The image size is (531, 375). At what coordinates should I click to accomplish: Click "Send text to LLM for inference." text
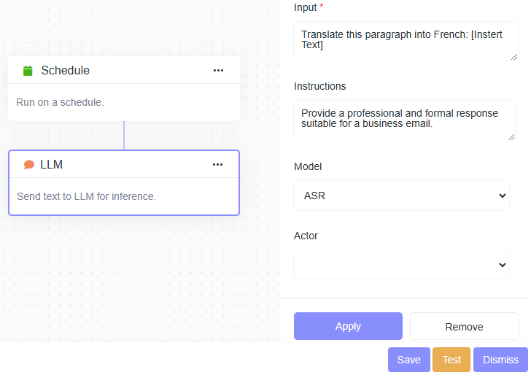tap(86, 196)
